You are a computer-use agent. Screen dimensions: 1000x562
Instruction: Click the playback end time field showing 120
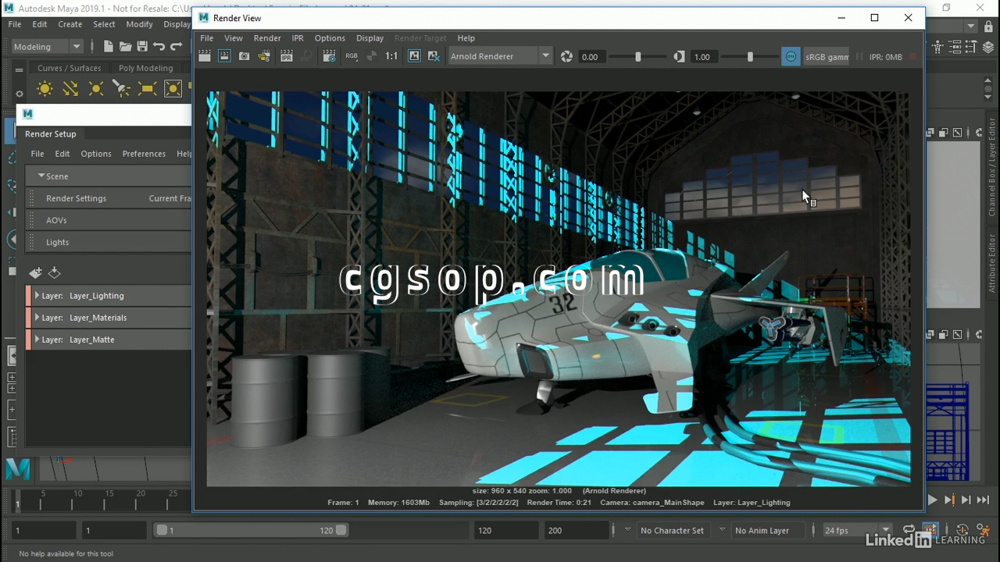506,530
